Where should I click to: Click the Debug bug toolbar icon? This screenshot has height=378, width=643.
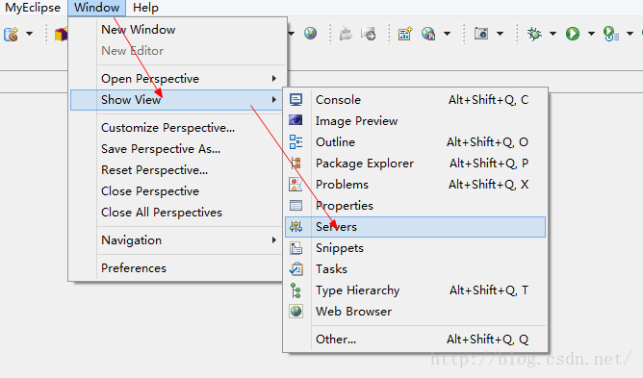click(534, 34)
